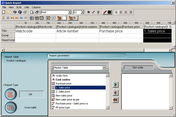Click the double red remove-all arrows
This screenshot has height=117, width=176.
click(x=115, y=100)
